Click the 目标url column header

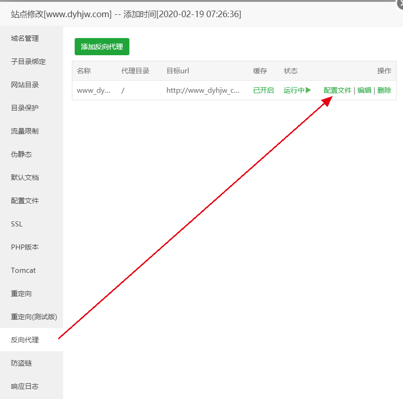click(178, 71)
